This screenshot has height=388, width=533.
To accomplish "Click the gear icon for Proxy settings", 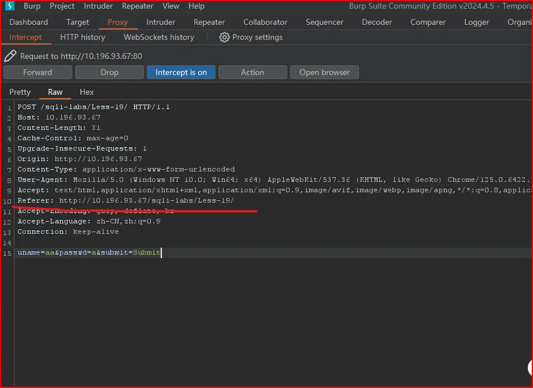I will coord(224,38).
